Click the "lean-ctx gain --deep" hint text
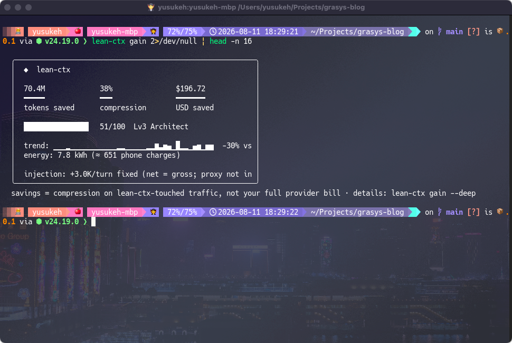512x343 pixels. pyautogui.click(x=433, y=193)
